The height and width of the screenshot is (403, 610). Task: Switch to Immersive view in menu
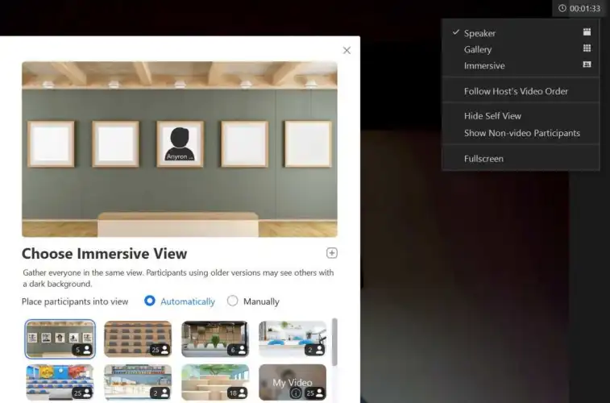[484, 65]
